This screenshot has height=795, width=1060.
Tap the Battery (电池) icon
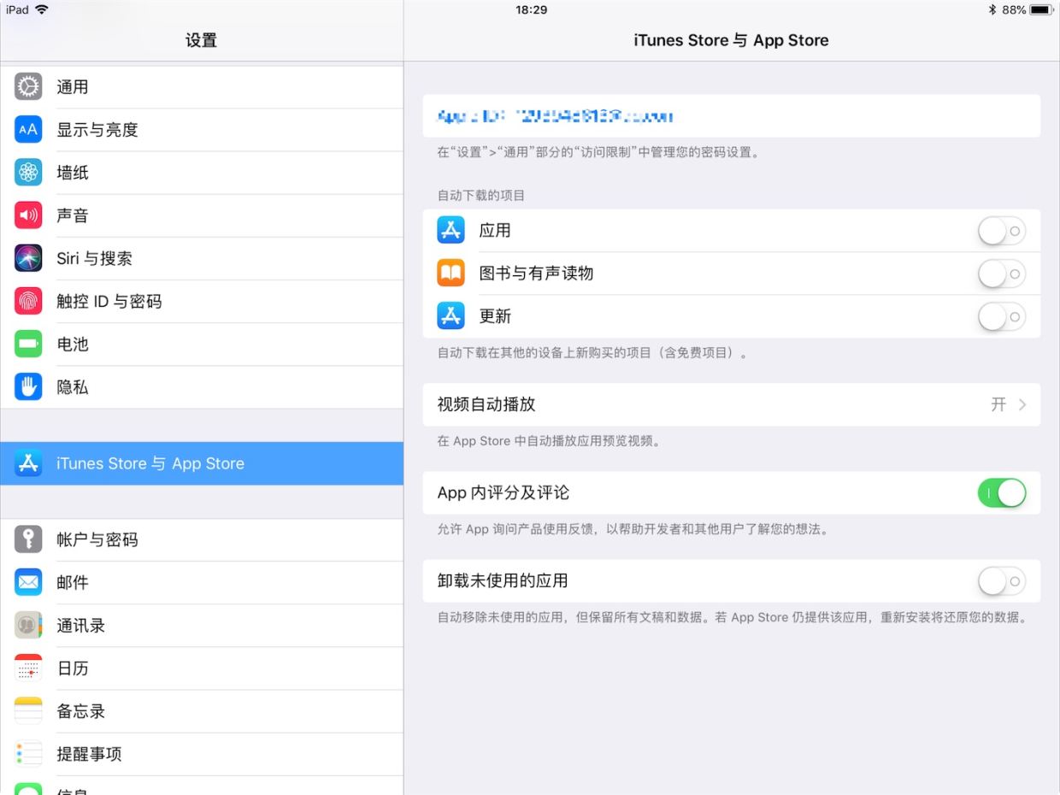click(x=28, y=344)
